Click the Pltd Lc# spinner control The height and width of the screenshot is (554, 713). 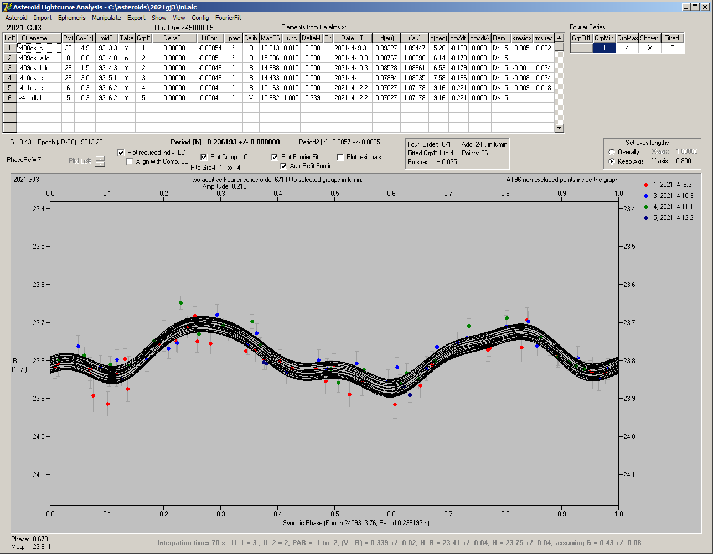[100, 161]
